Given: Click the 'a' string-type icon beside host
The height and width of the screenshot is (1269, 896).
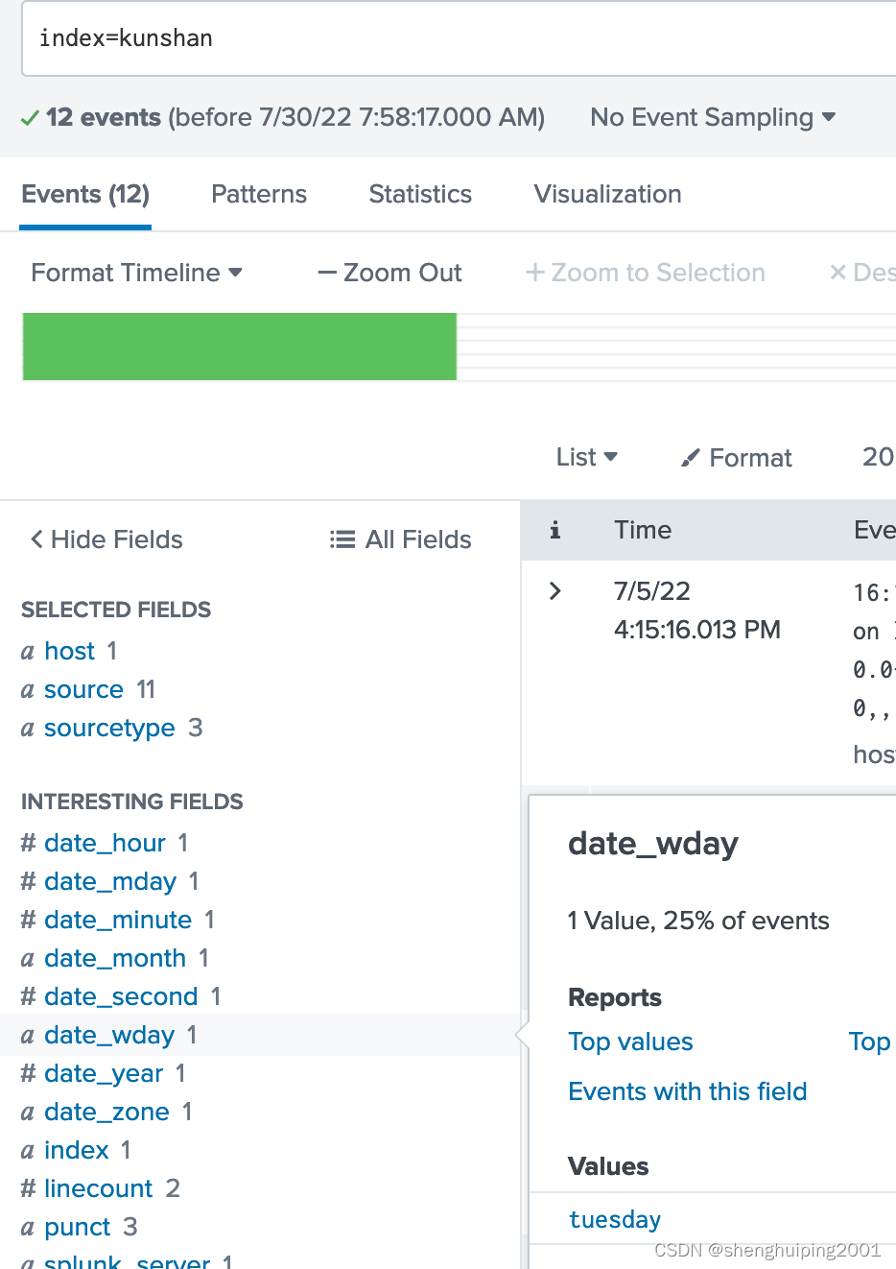Looking at the screenshot, I should pos(28,651).
